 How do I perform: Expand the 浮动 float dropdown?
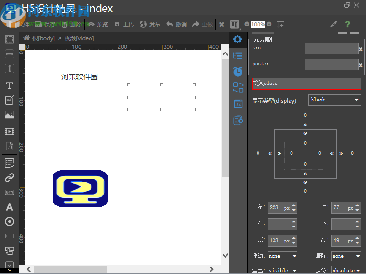click(282, 256)
